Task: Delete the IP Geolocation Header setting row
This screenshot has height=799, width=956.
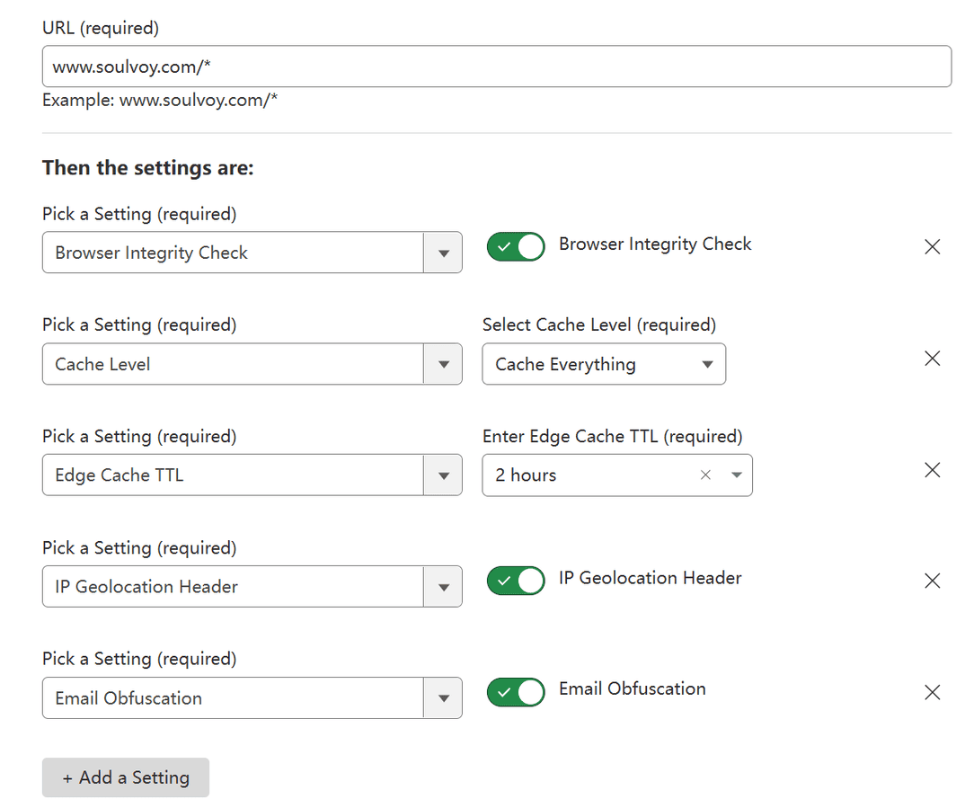Action: (932, 581)
